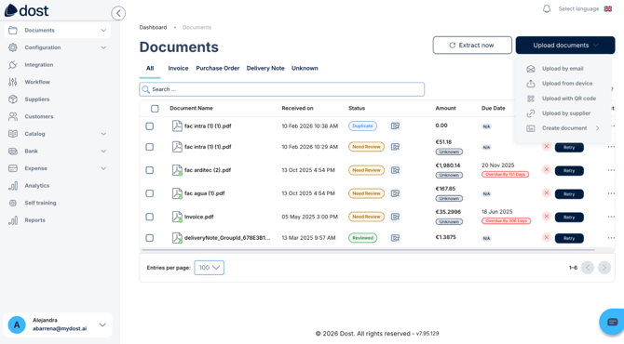Switch to the Purchase Order tab
624x344 pixels.
click(218, 68)
